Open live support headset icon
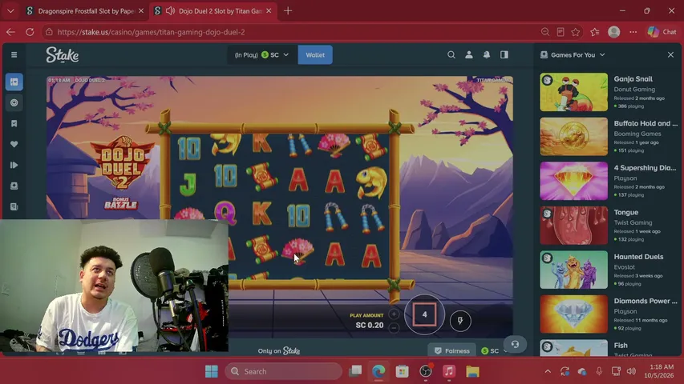Viewport: 684px width, 384px height. coord(515,344)
